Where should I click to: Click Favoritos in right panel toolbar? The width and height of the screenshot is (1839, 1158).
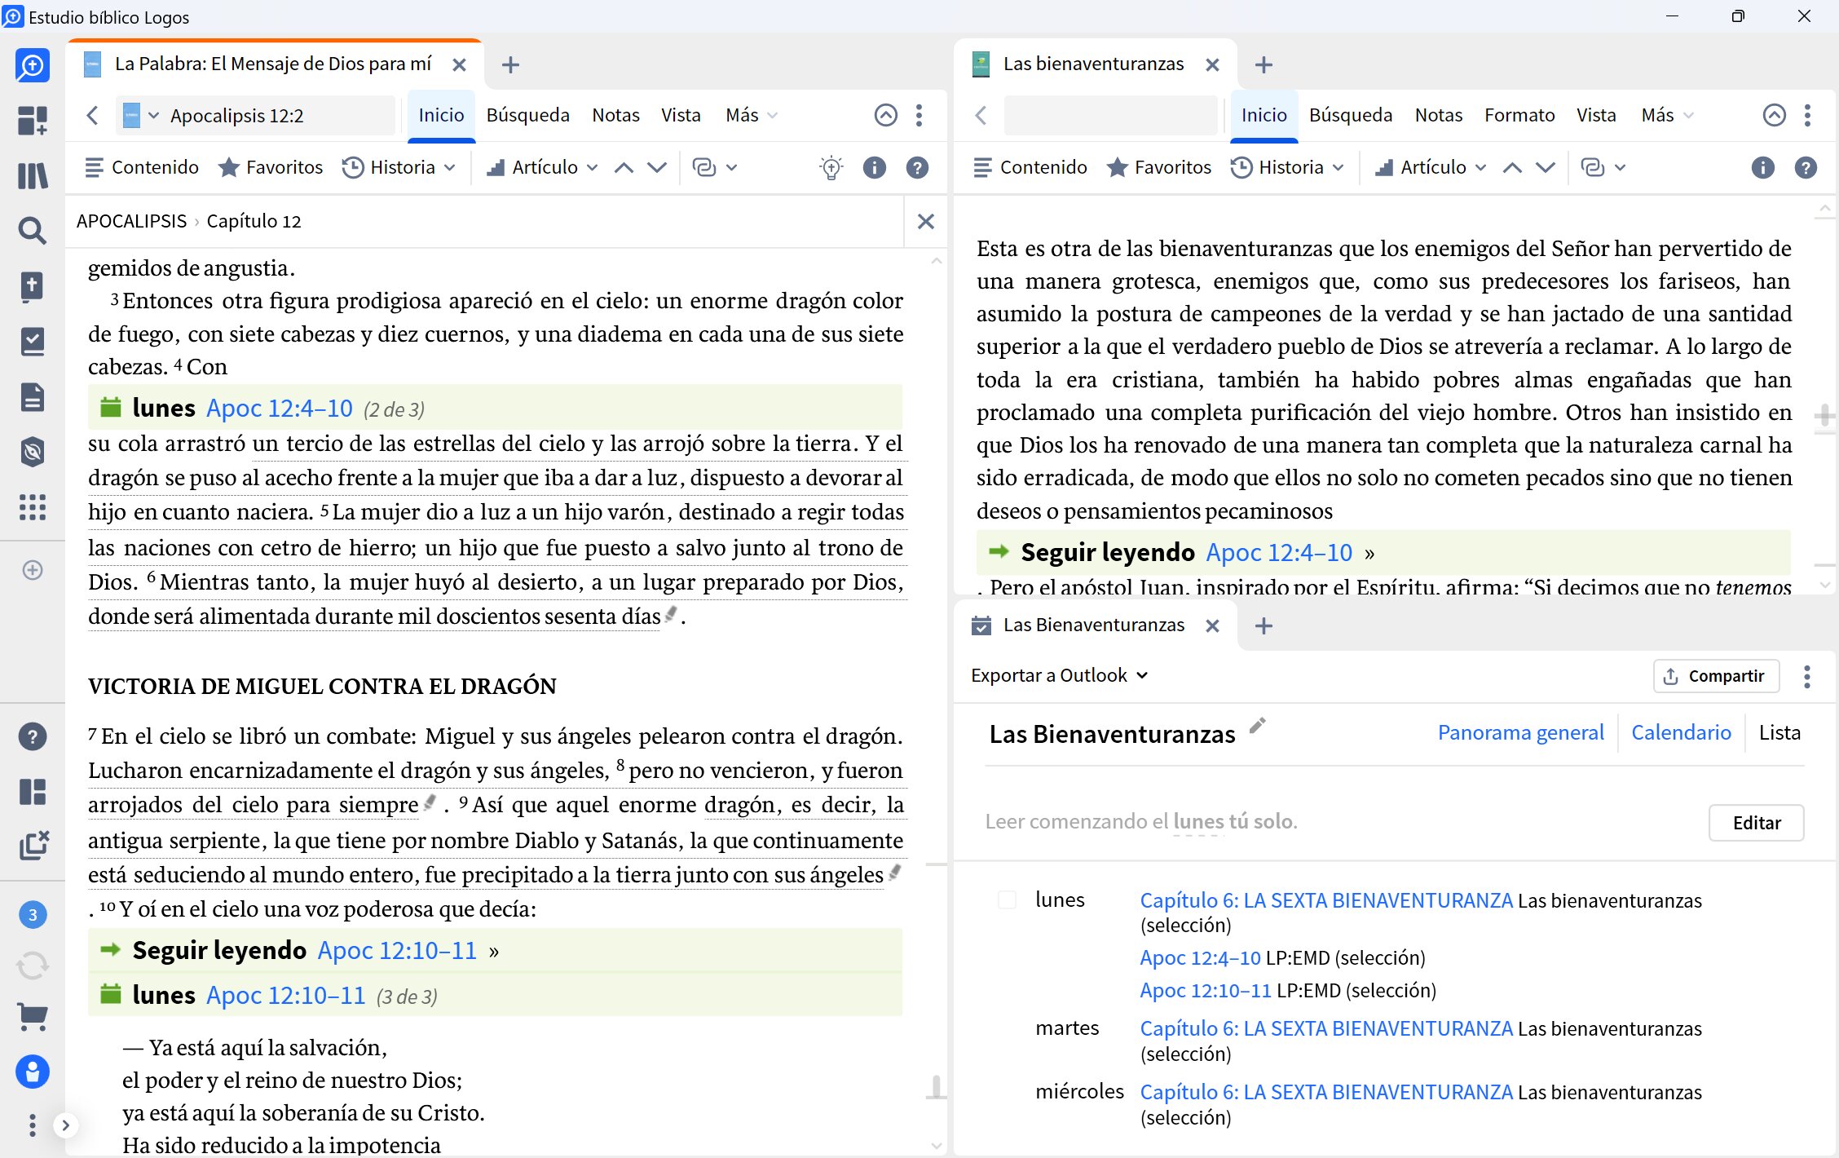(x=1158, y=167)
